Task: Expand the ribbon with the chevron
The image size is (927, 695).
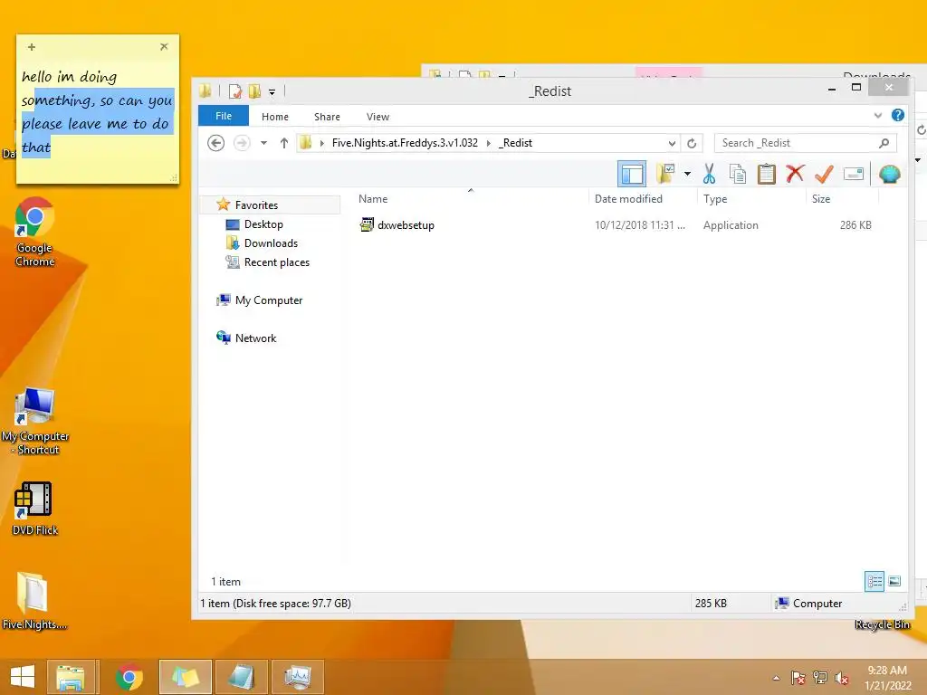Action: tap(878, 116)
